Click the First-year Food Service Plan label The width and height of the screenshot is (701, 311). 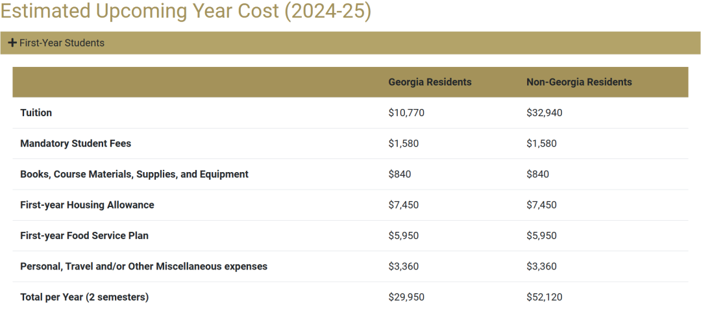coord(84,236)
